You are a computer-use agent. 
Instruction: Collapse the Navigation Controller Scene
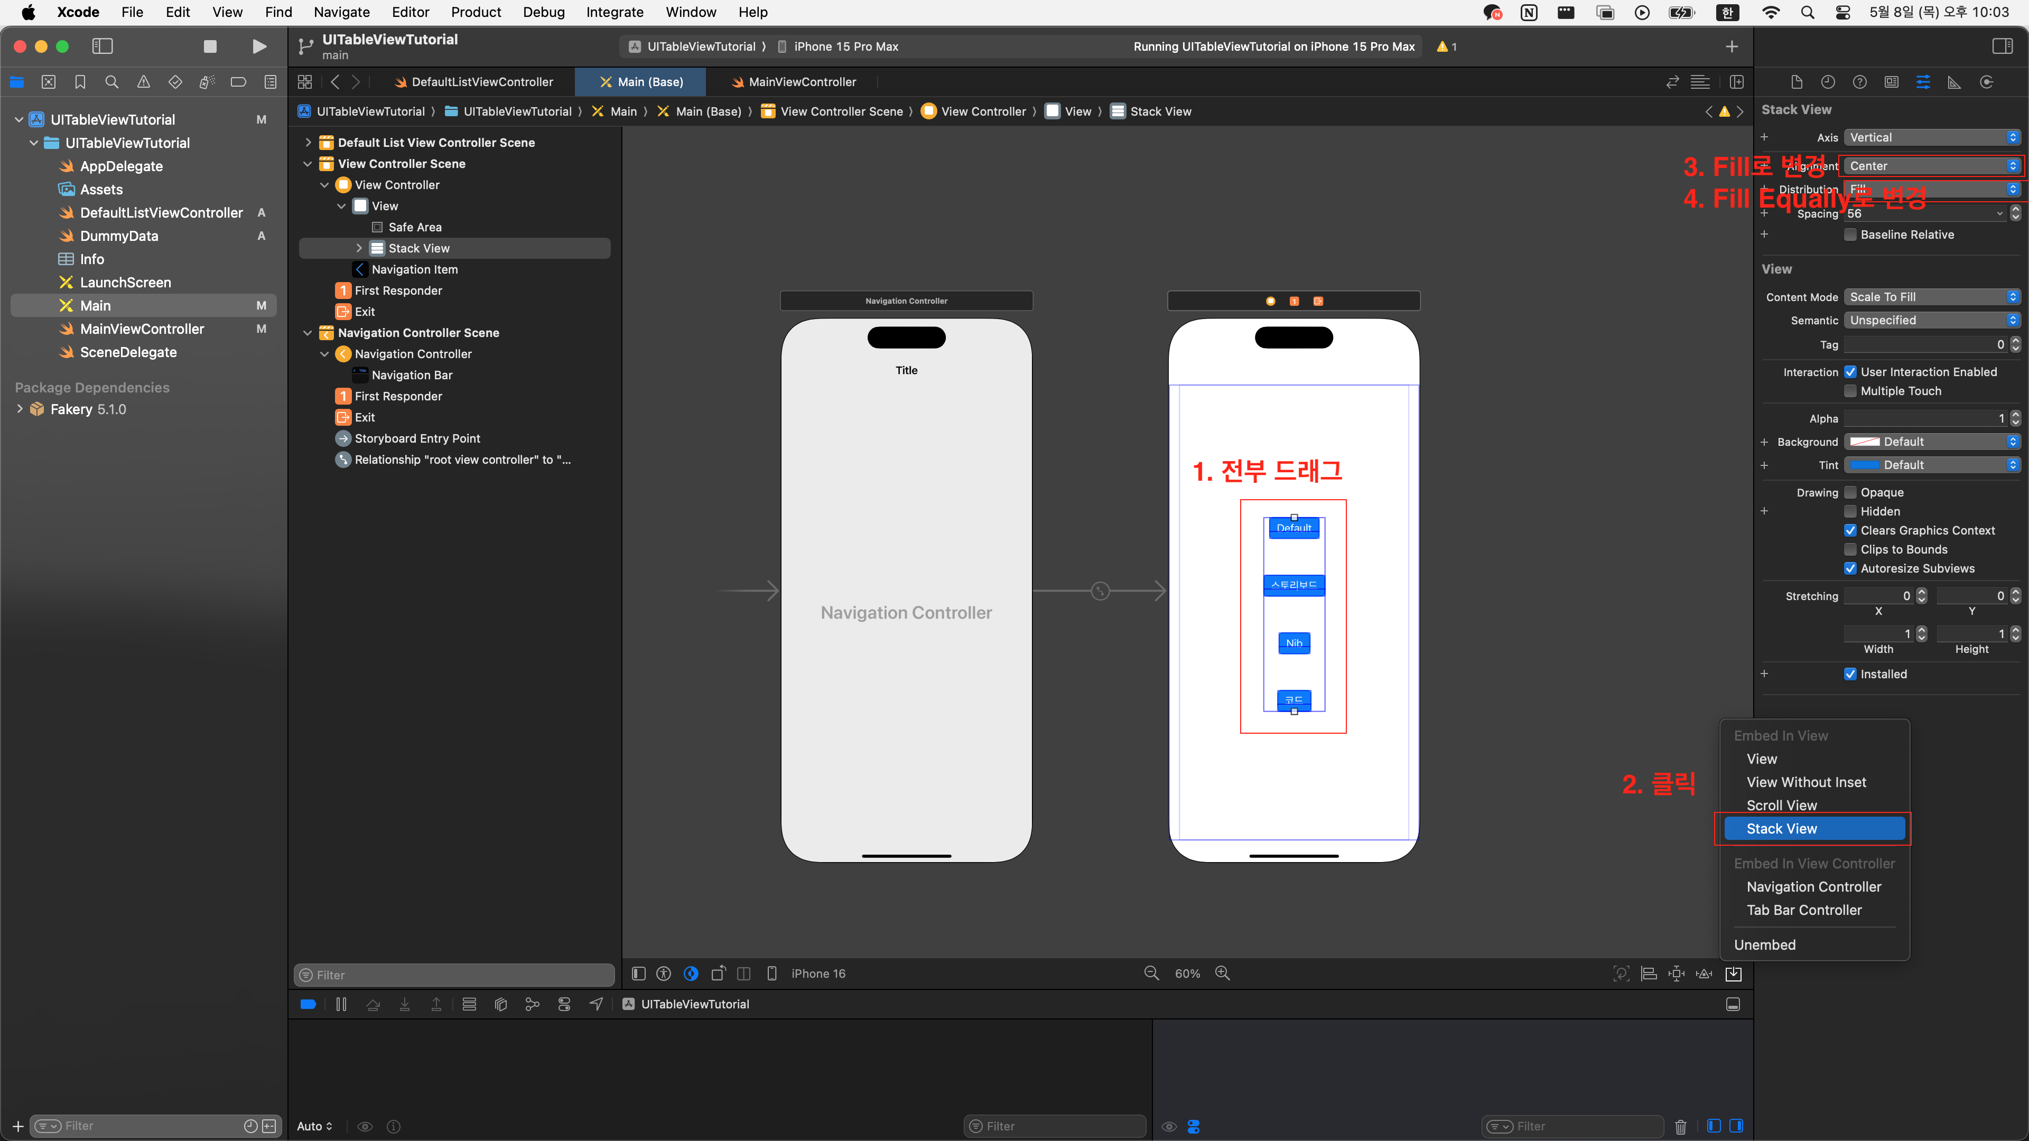(x=308, y=333)
